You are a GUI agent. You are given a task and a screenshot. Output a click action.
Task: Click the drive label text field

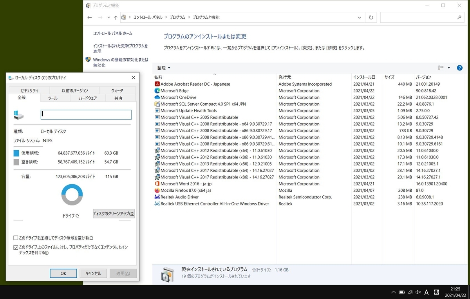point(86,114)
